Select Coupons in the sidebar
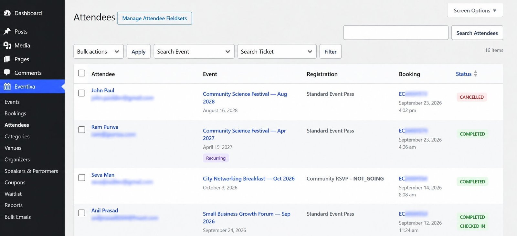Screen dimensions: 517x236 click(15, 182)
